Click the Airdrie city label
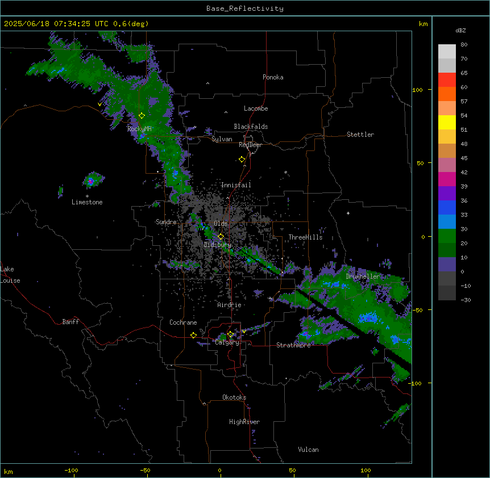 tap(229, 305)
